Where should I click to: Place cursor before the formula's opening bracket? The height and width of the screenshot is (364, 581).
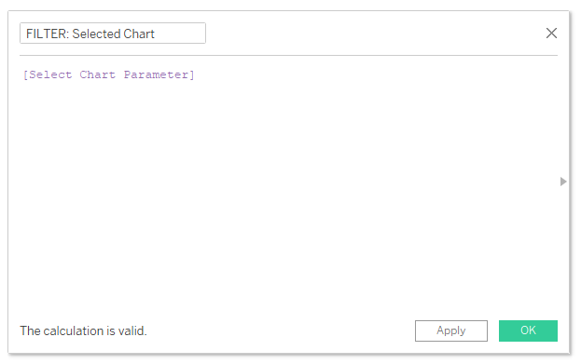click(x=23, y=74)
